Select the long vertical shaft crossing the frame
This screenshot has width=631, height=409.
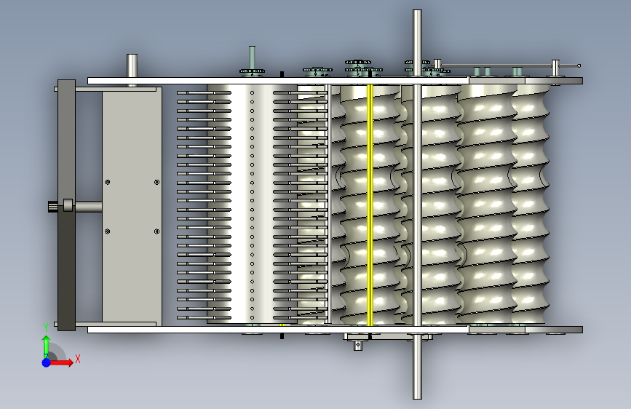tap(417, 204)
